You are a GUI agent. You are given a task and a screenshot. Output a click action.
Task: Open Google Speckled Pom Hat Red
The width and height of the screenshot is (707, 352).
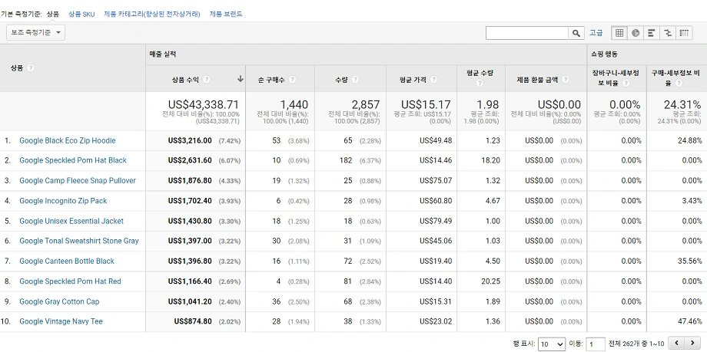tap(71, 281)
